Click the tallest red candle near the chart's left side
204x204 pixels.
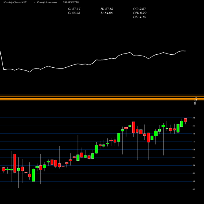pyautogui.click(x=15, y=163)
